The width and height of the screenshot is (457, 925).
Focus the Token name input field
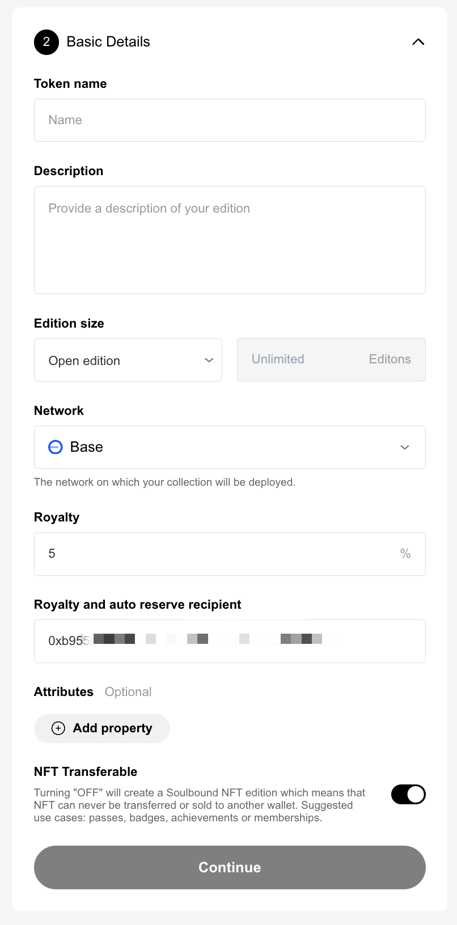(x=230, y=120)
